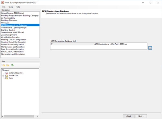
Task: Click the browse (...) button for database path
Action: pyautogui.click(x=150, y=48)
